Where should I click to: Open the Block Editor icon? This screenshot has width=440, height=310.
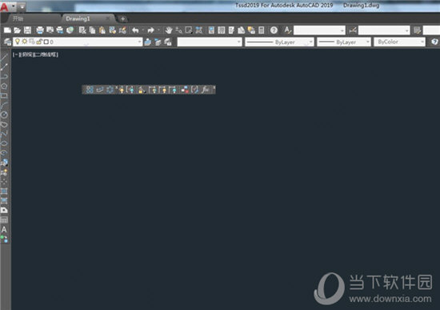click(122, 30)
